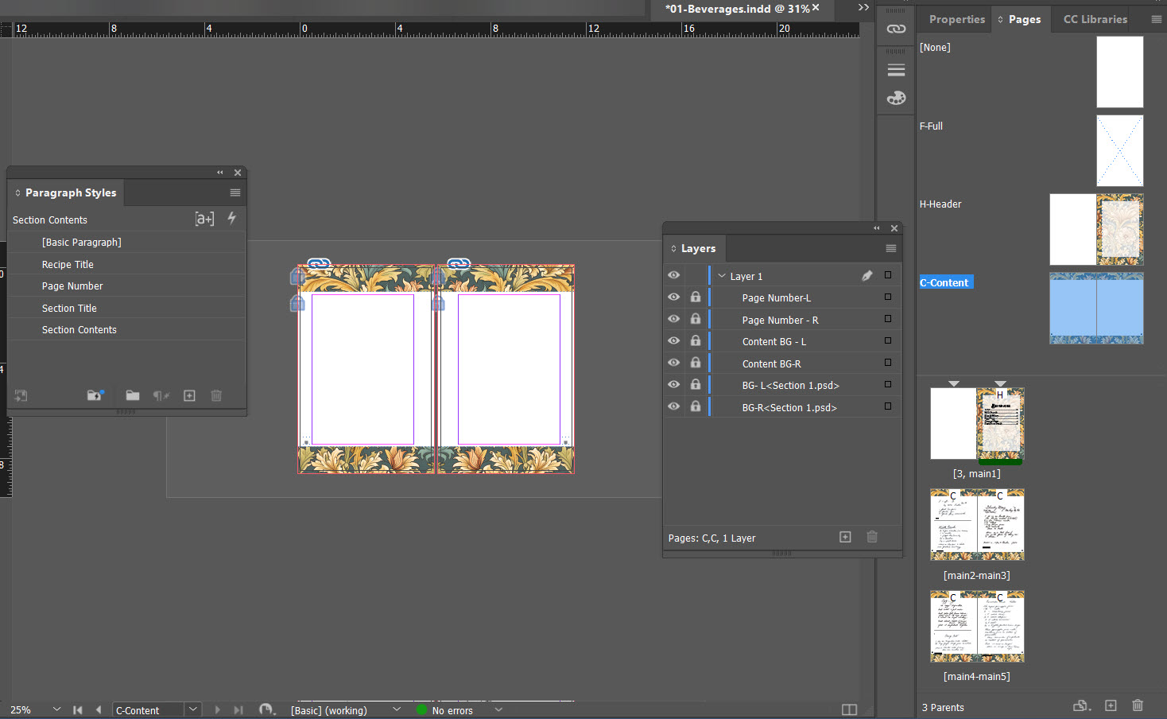
Task: Open the Layers panel menu icon
Action: pos(891,248)
